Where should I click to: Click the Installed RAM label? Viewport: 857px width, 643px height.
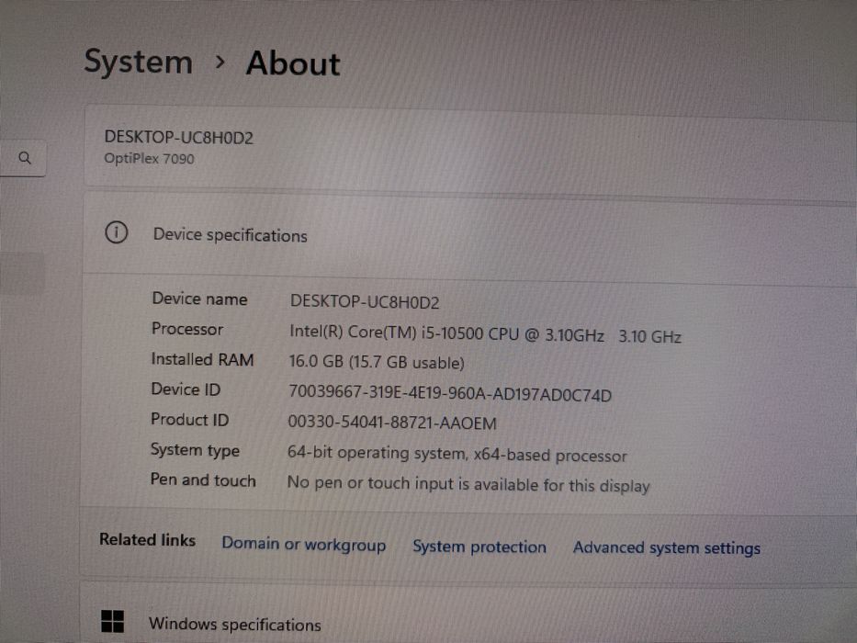[x=202, y=359]
